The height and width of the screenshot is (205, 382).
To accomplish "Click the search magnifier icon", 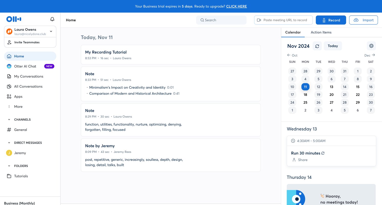I will [x=202, y=20].
